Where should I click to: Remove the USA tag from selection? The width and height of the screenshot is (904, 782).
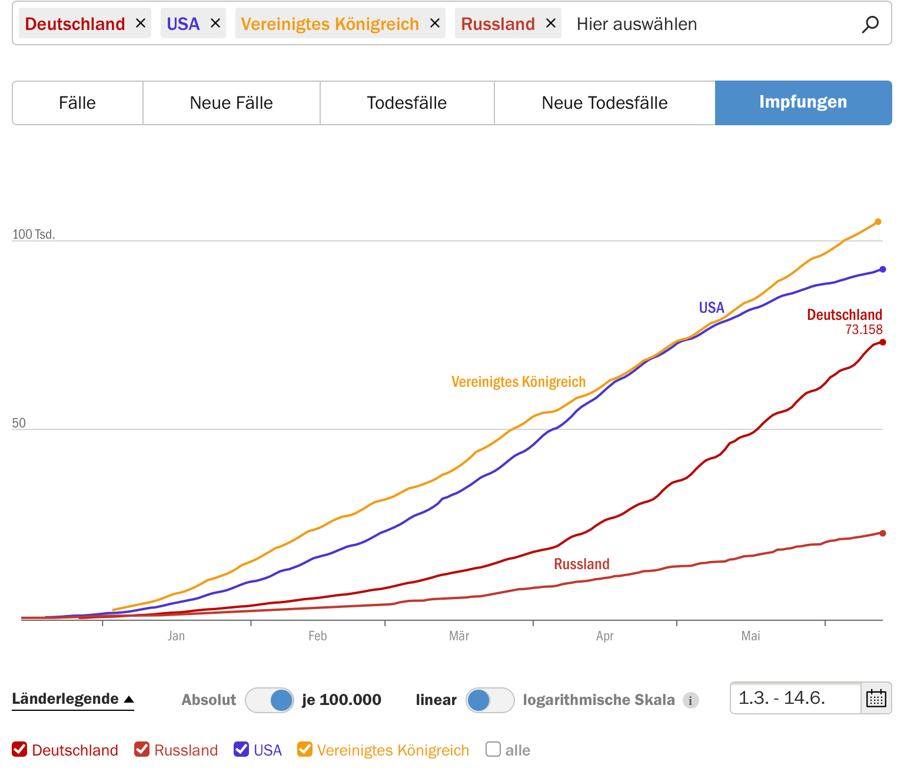click(215, 24)
